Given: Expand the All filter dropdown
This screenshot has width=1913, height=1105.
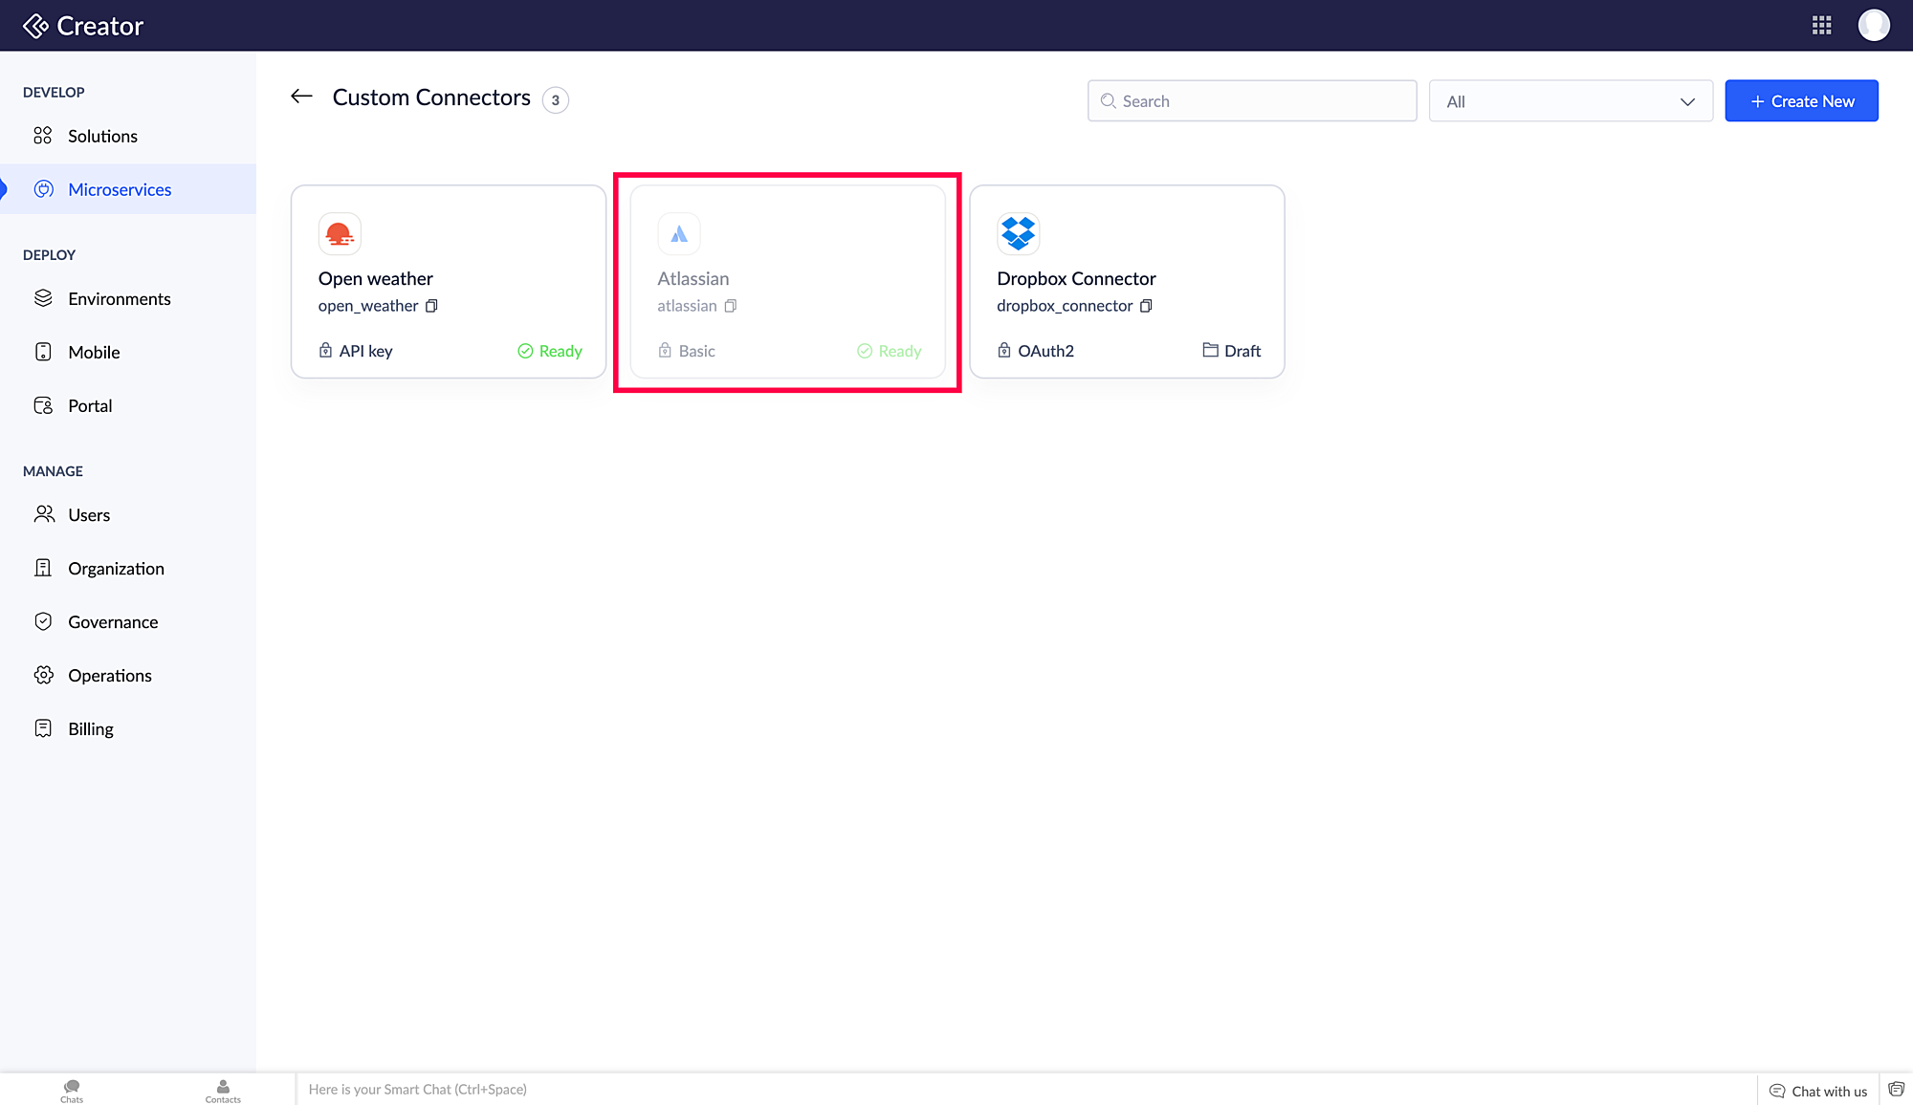Looking at the screenshot, I should (1570, 101).
